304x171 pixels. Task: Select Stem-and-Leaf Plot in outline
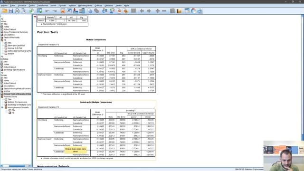click(x=16, y=46)
